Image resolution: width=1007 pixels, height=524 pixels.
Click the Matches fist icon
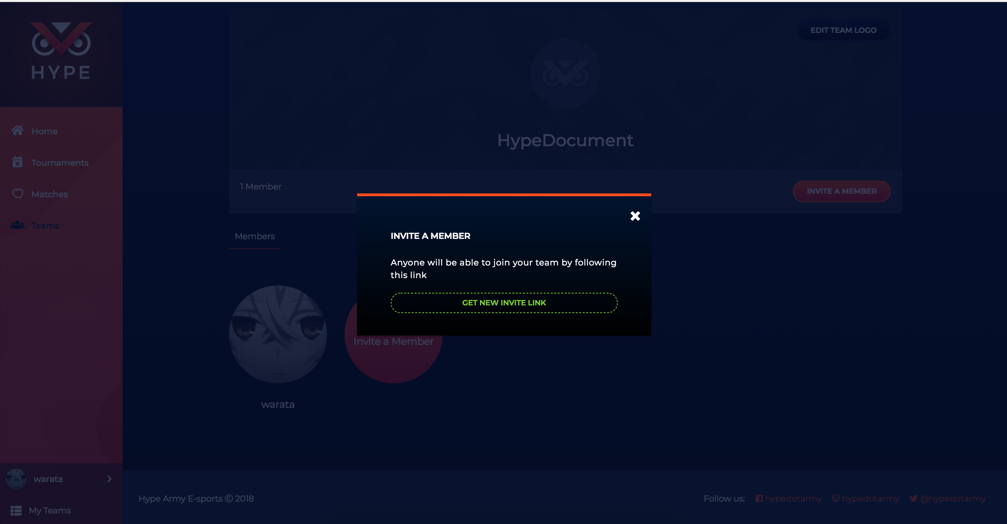click(x=17, y=193)
